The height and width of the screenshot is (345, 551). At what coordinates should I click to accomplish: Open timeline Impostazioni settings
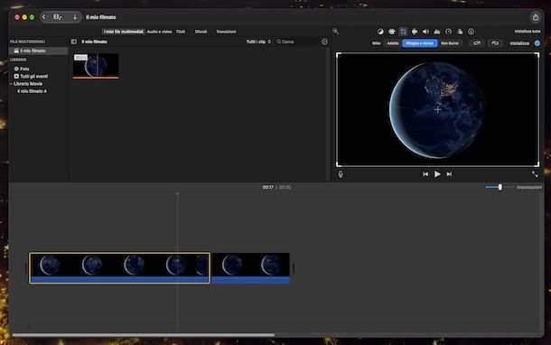[528, 187]
